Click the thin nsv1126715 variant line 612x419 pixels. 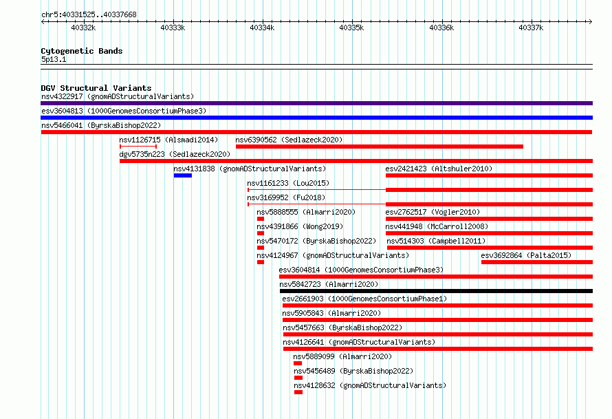[x=138, y=147]
